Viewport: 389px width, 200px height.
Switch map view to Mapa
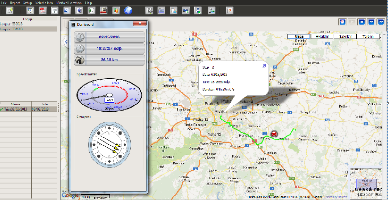[299, 36]
